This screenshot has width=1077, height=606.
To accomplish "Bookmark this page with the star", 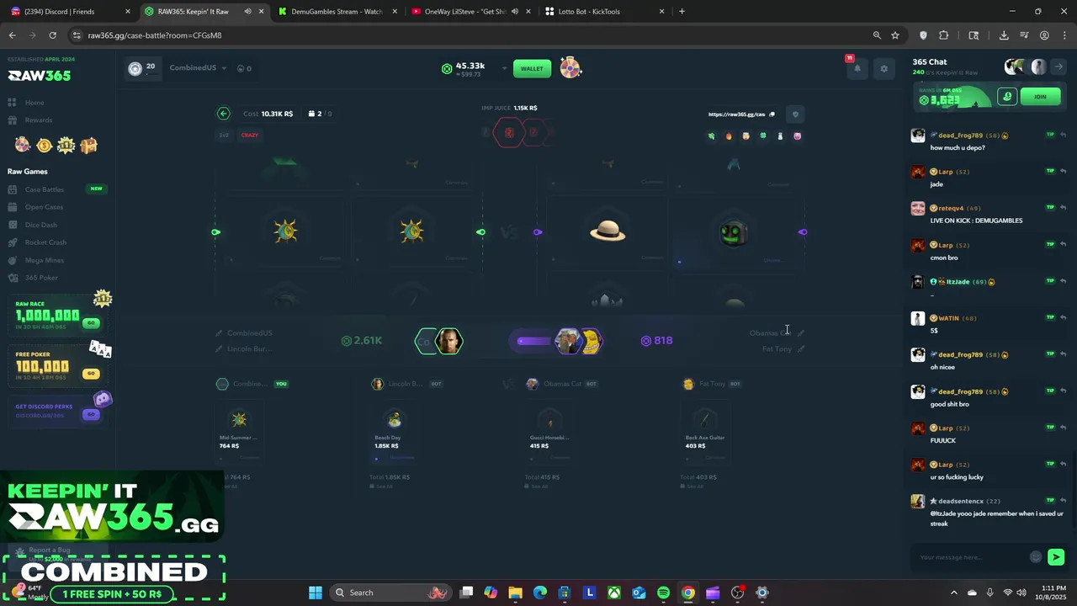I will (x=895, y=35).
